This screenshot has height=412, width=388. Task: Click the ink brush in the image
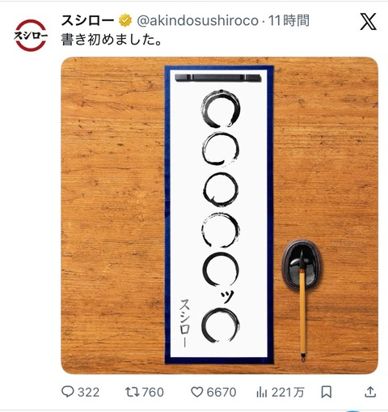point(302,306)
